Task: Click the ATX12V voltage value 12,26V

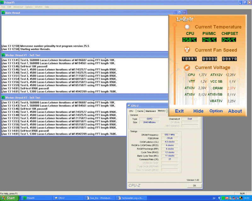Action: tap(231, 75)
